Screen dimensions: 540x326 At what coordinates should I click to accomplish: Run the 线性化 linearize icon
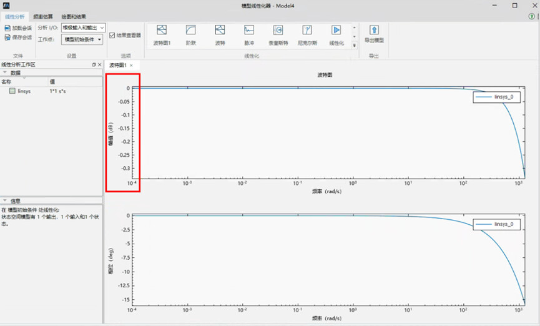[x=336, y=30]
